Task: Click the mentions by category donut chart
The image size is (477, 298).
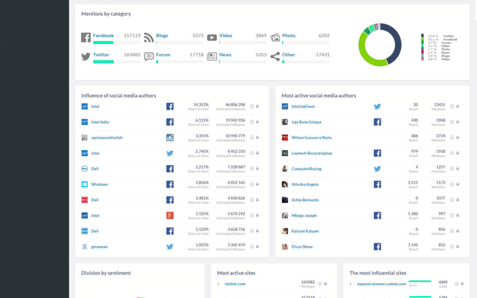Action: point(380,45)
